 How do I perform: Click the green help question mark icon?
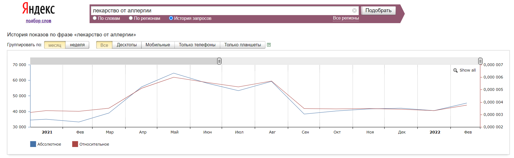click(x=269, y=45)
